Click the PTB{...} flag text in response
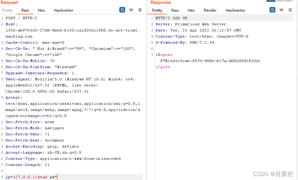This screenshot has height=180, width=298. (210, 61)
